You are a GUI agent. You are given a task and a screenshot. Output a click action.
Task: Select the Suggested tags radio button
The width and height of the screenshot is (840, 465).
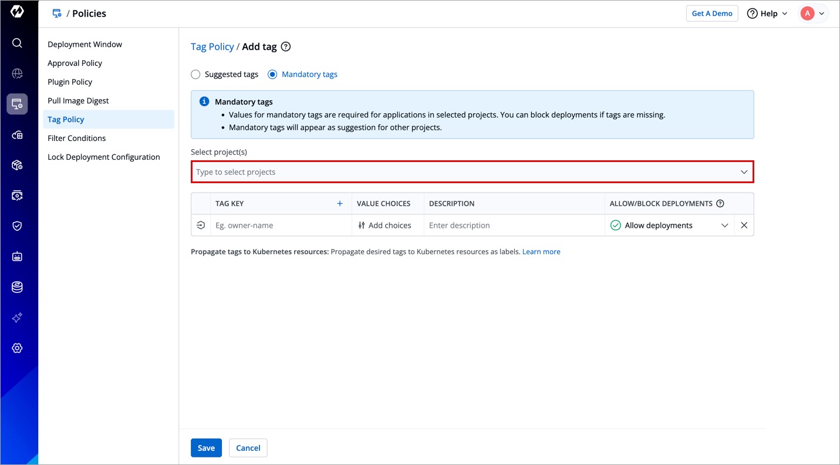(195, 75)
